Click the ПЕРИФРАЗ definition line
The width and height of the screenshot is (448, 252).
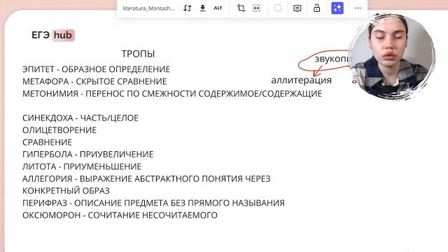pyautogui.click(x=153, y=203)
